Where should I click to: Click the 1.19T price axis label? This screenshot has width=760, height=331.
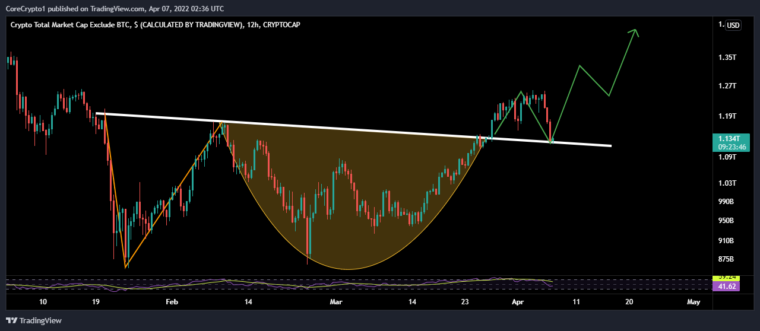pos(727,116)
